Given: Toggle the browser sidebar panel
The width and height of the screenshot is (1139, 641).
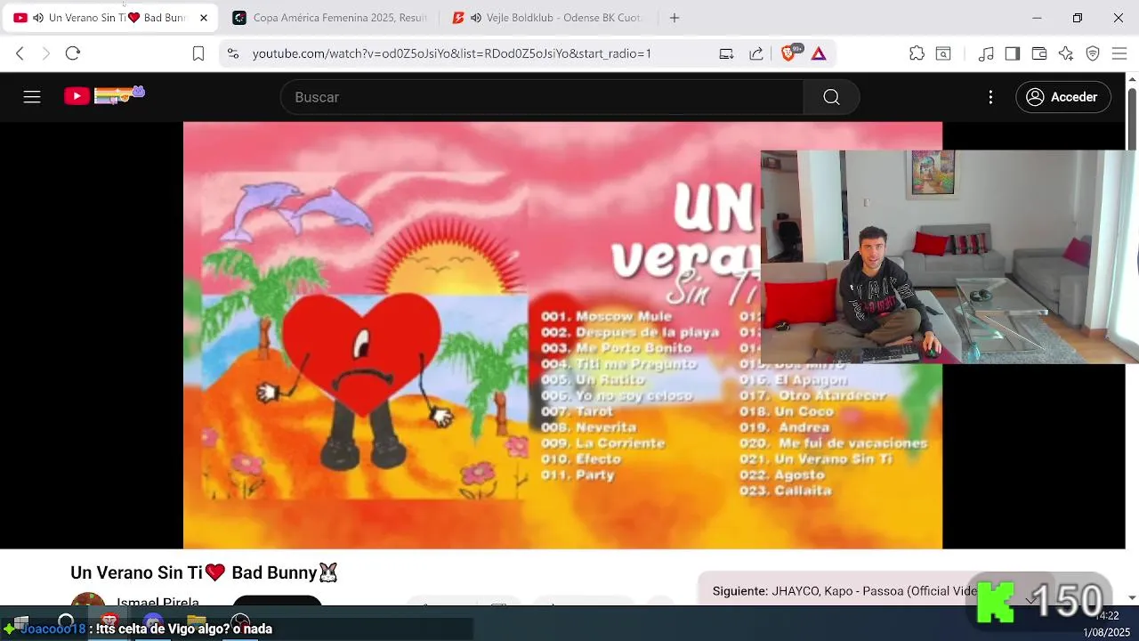Looking at the screenshot, I should click(x=1013, y=53).
